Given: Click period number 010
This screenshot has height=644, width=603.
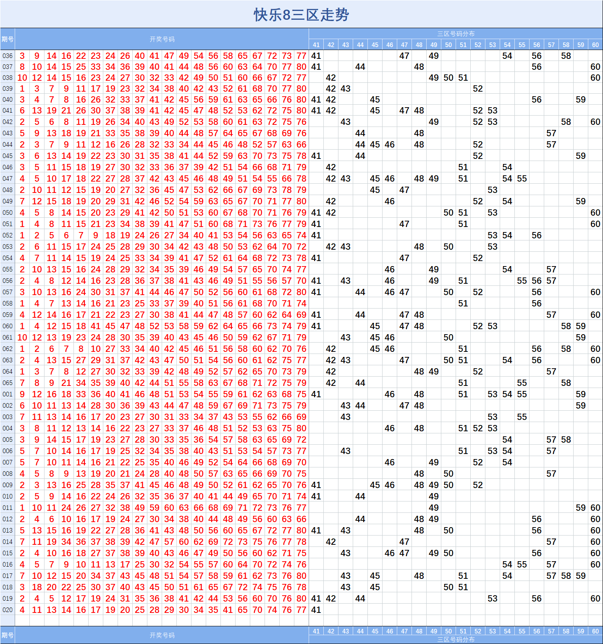Looking at the screenshot, I should (x=8, y=496).
